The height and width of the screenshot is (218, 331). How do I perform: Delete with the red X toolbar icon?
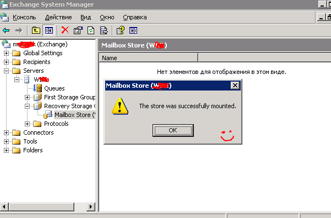[65, 30]
